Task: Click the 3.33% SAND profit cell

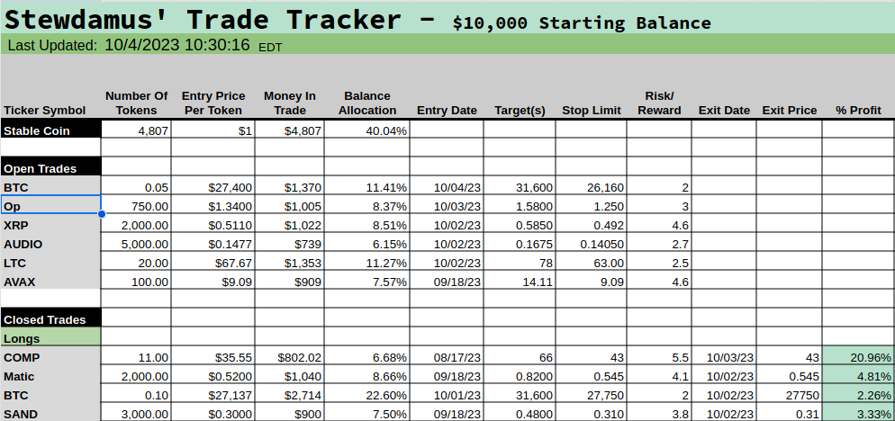Action: (x=858, y=414)
